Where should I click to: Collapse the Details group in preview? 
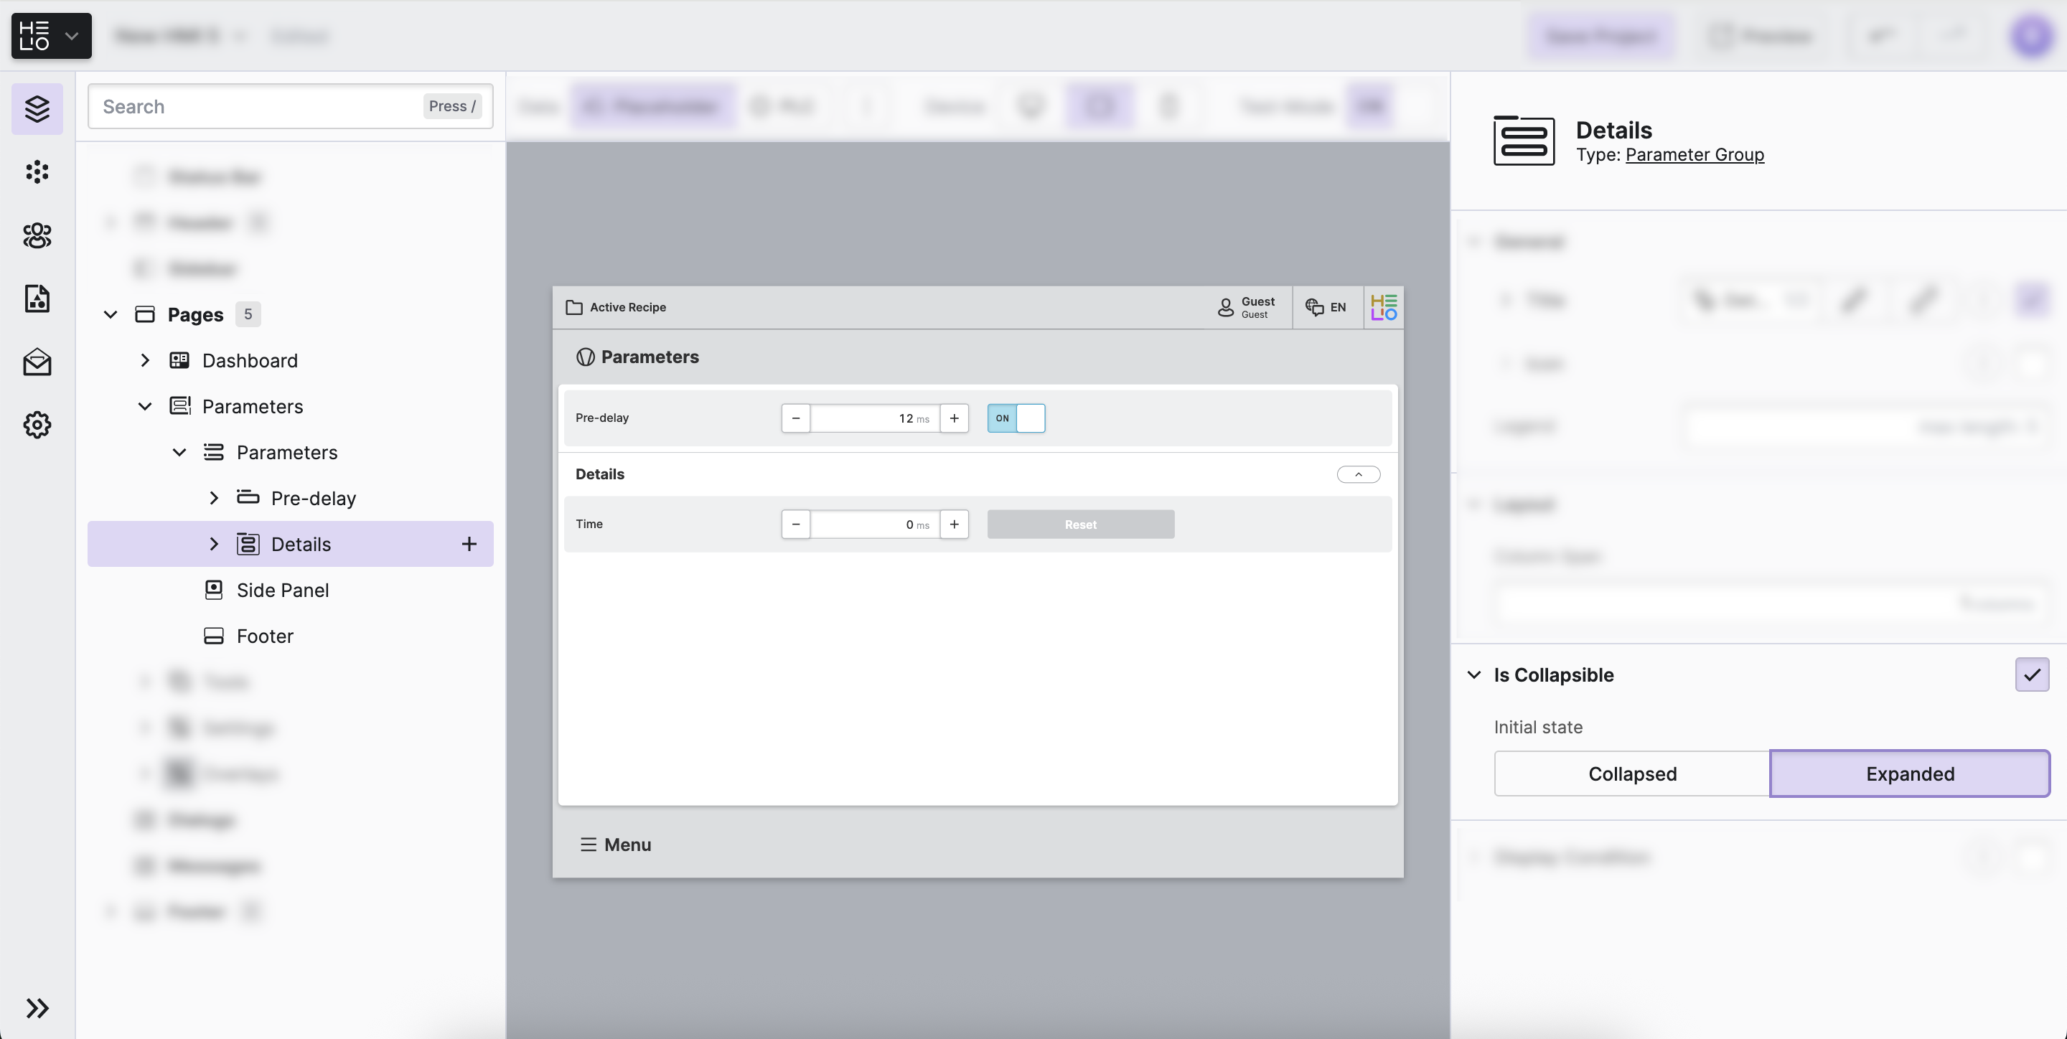[x=1358, y=474]
